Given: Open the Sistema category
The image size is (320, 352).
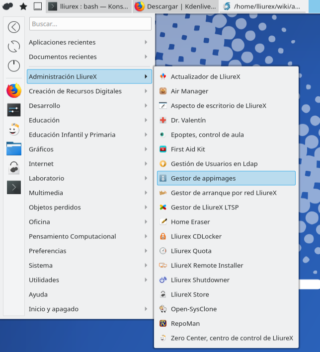Looking at the screenshot, I should click(89, 265).
